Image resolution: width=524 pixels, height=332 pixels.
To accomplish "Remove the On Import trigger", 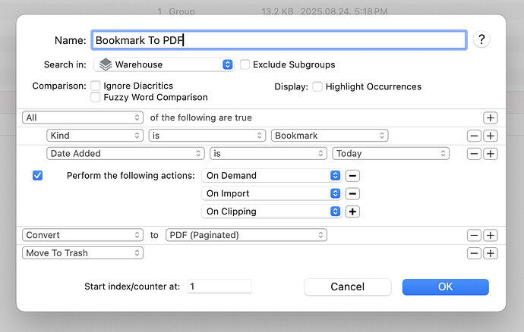I will pyautogui.click(x=352, y=193).
